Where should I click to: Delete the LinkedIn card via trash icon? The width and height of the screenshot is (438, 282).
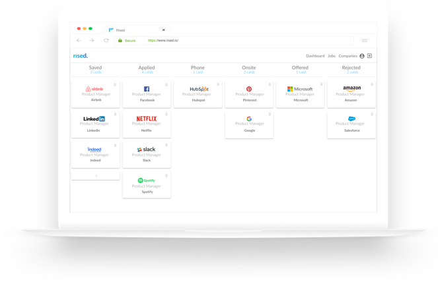(x=115, y=114)
